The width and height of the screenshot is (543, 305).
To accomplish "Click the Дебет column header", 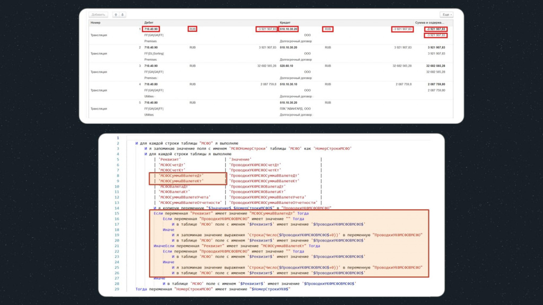I will [x=148, y=22].
